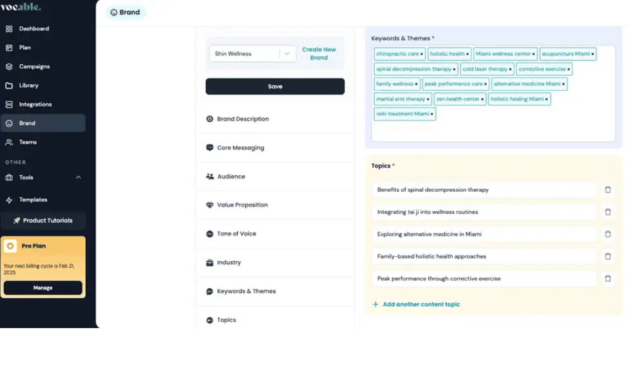Viewport: 631px width, 371px height.
Task: Remove 'Peak performance through corrective exercise' topic
Action: tap(608, 278)
